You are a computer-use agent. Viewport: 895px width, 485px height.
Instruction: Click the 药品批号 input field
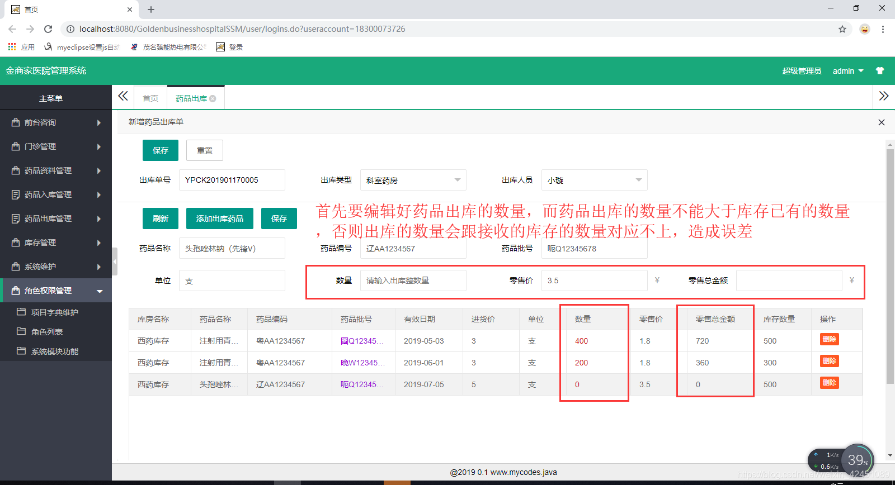click(x=595, y=248)
